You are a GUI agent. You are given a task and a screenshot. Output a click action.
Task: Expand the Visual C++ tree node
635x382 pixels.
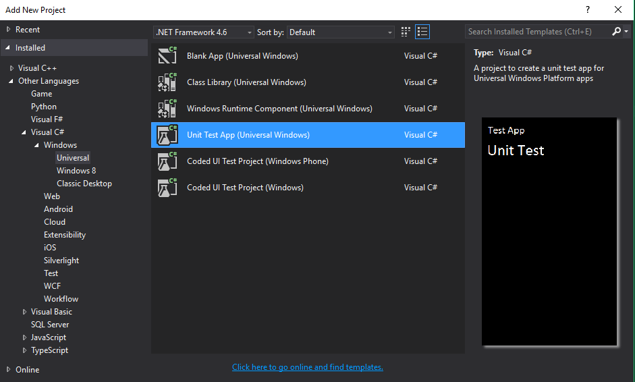(12, 68)
